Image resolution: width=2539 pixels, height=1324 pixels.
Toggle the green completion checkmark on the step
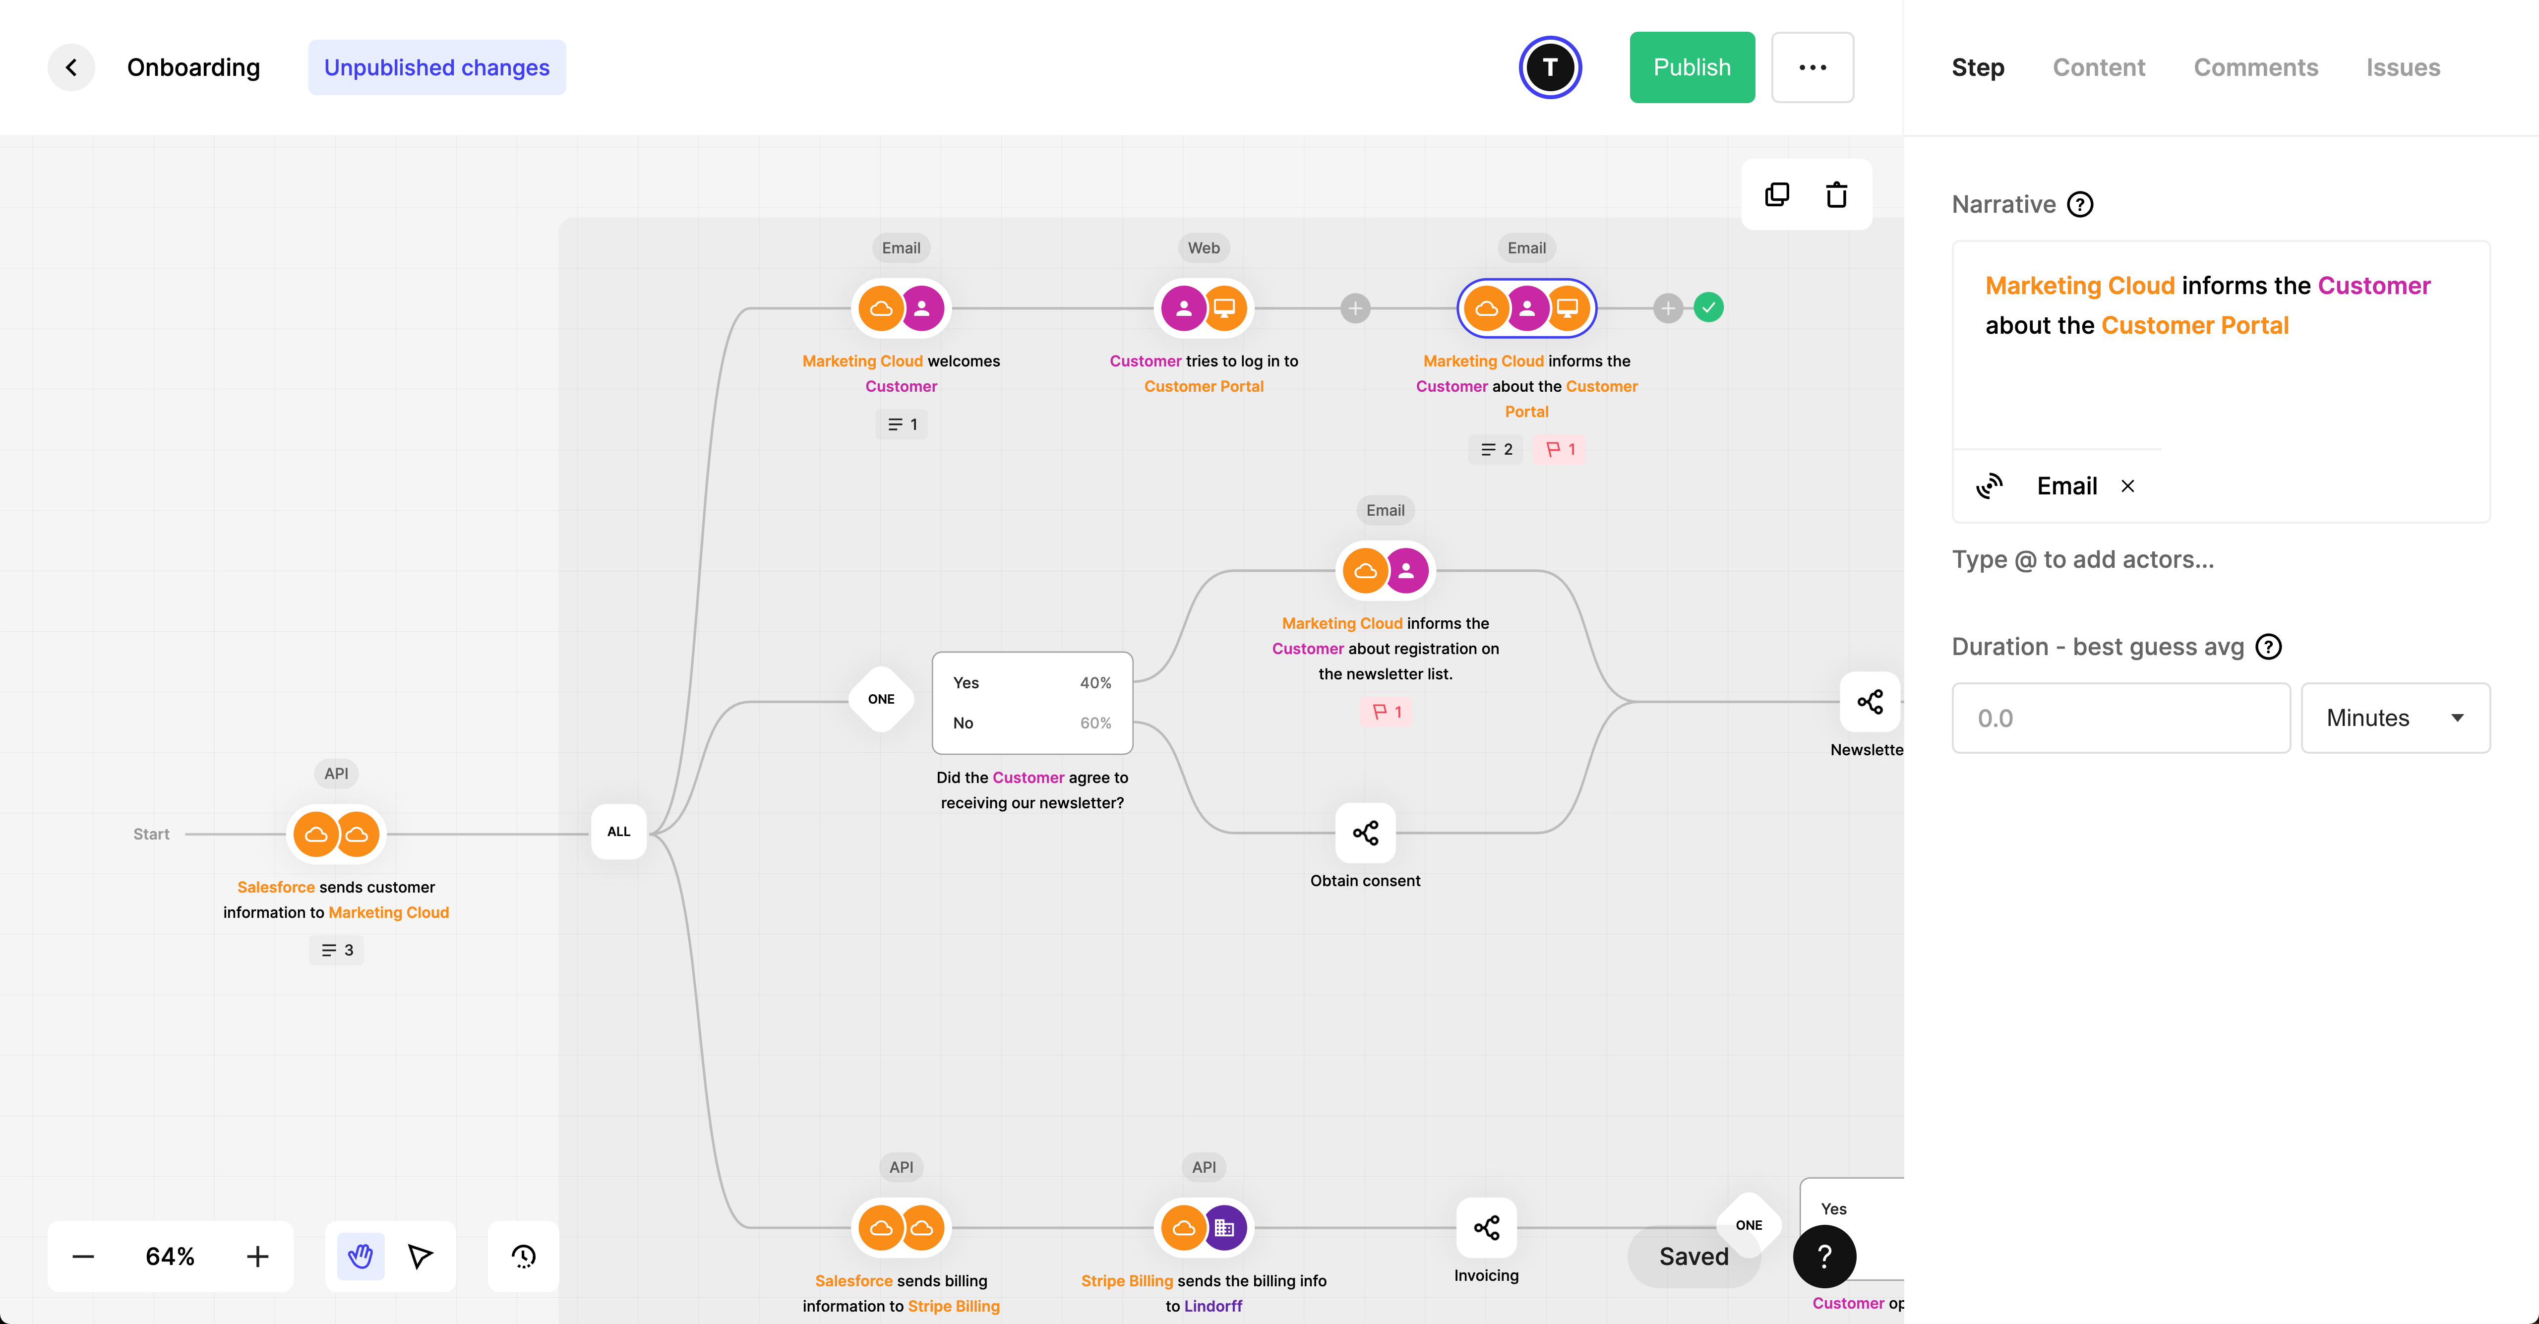pos(1709,306)
